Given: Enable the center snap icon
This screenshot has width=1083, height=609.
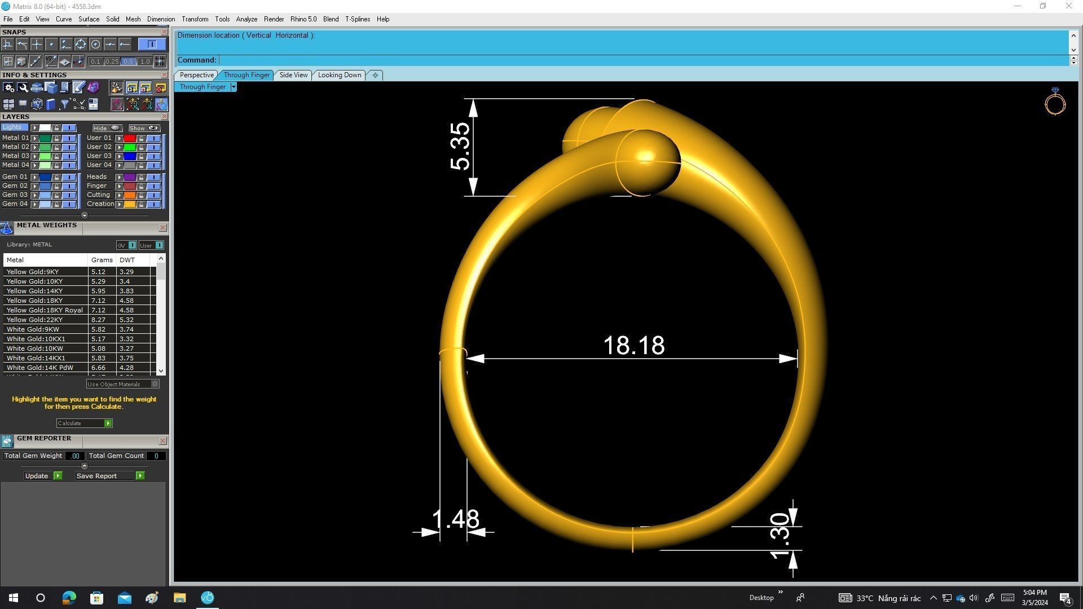Looking at the screenshot, I should click(95, 45).
